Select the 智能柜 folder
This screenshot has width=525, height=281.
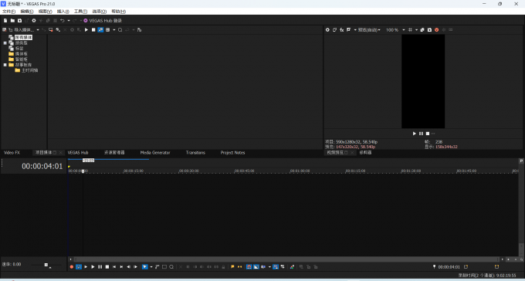(22, 59)
